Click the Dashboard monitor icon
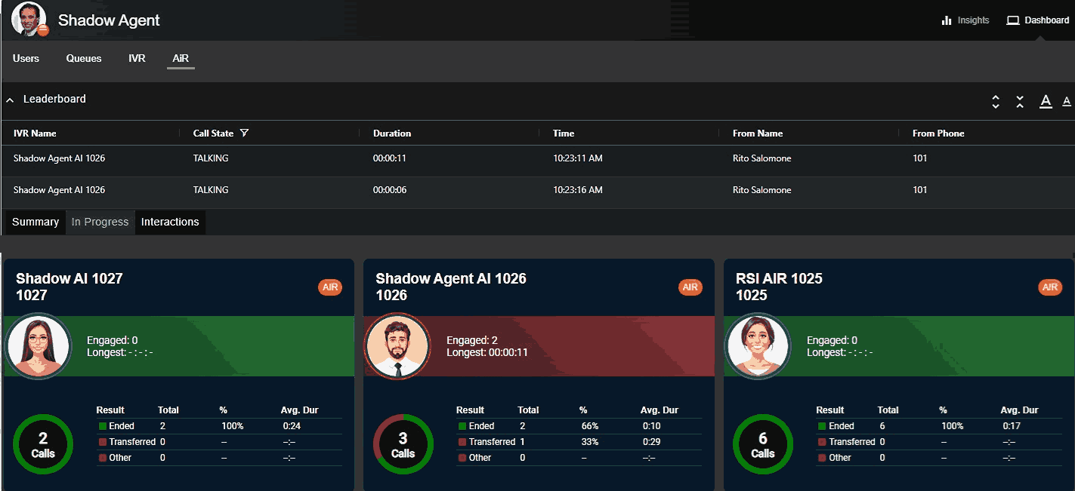 1013,20
